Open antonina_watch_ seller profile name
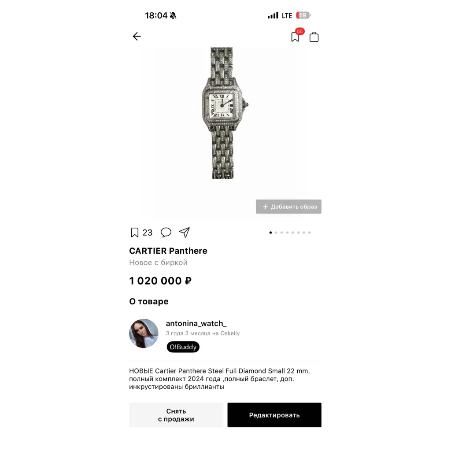Viewport: 451px width, 451px height. pyautogui.click(x=196, y=324)
